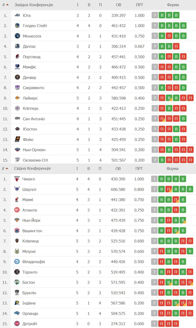Sort by ПРТ column in Західна Конференція table
Screen dimensions: 196x328
coord(140,5)
